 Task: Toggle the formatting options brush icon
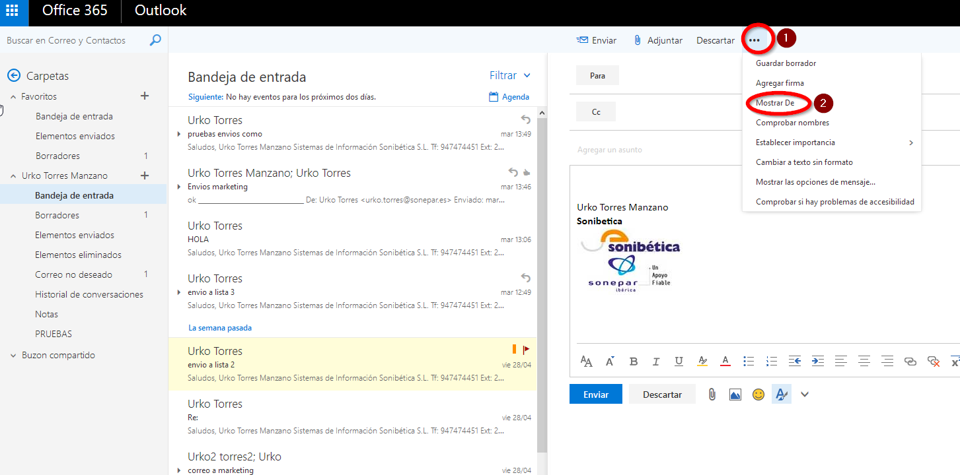click(782, 395)
